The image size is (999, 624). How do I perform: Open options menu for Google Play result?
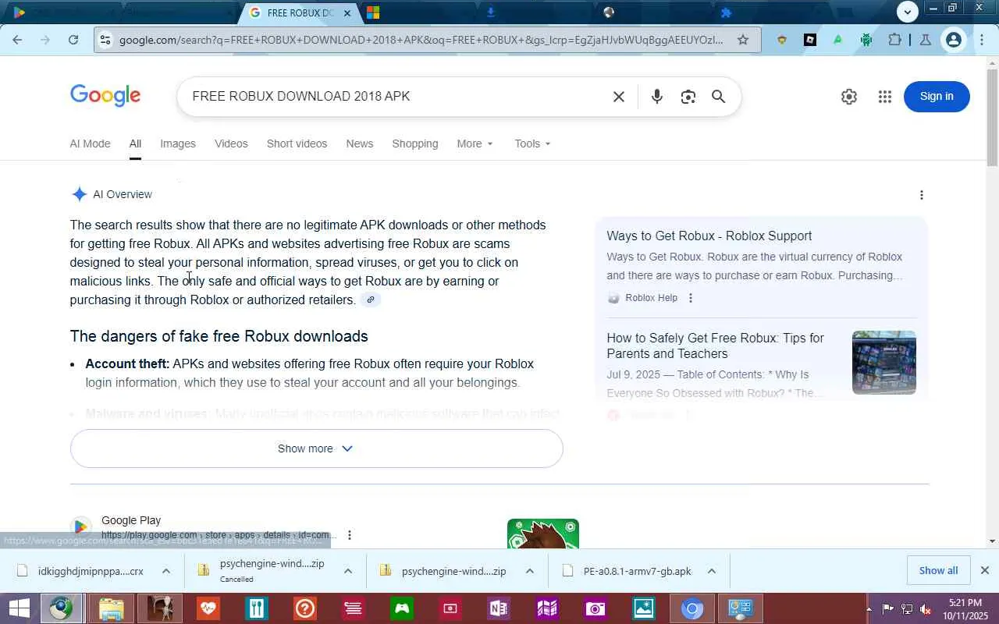click(350, 535)
